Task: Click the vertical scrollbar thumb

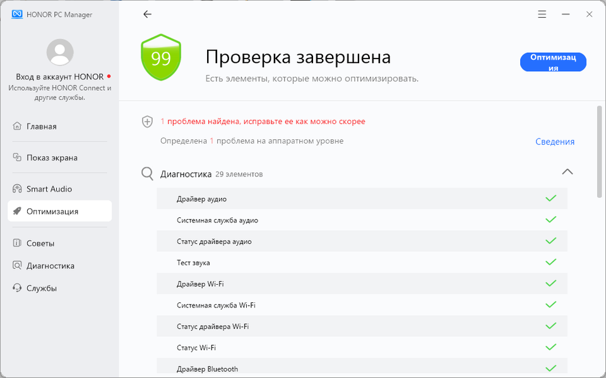Action: click(x=600, y=152)
